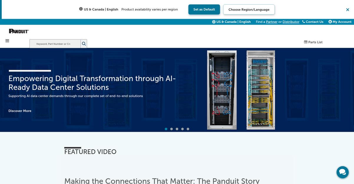Viewport: 354px width, 184px height.
Task: Click the hero headline about AI-Ready Data Center Solutions
Action: 92,83
